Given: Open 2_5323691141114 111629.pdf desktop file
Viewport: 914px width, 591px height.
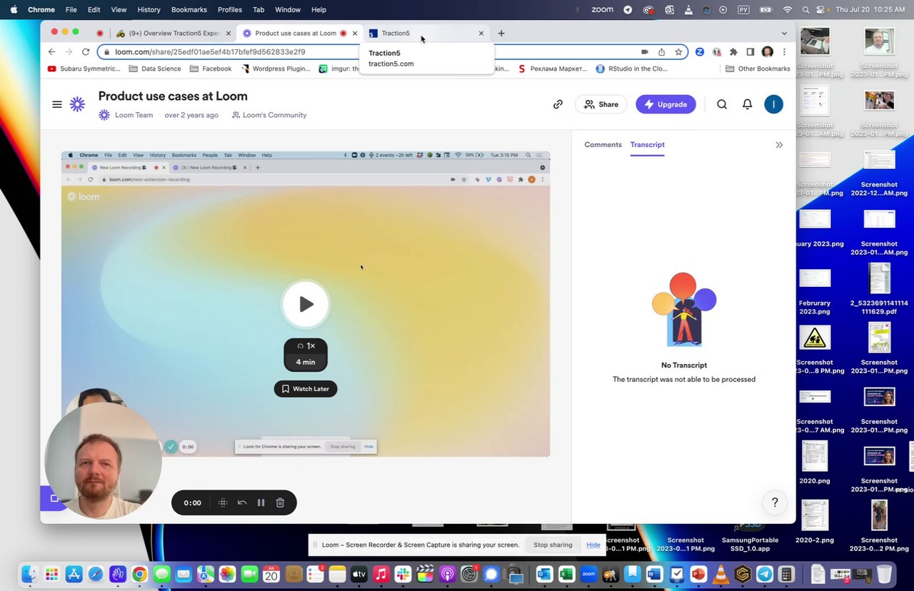Looking at the screenshot, I should 879,288.
